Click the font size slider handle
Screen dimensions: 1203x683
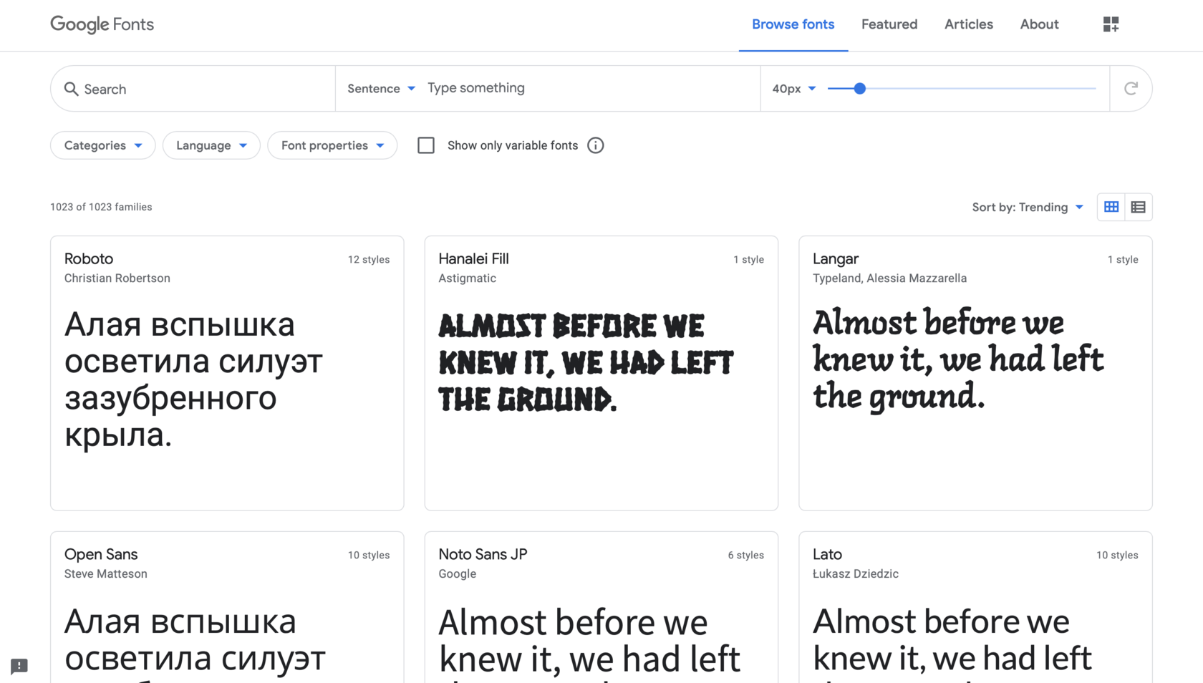point(860,89)
